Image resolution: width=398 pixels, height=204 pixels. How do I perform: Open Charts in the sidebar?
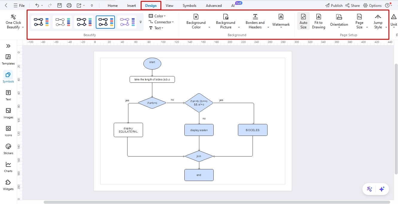[x=8, y=167]
